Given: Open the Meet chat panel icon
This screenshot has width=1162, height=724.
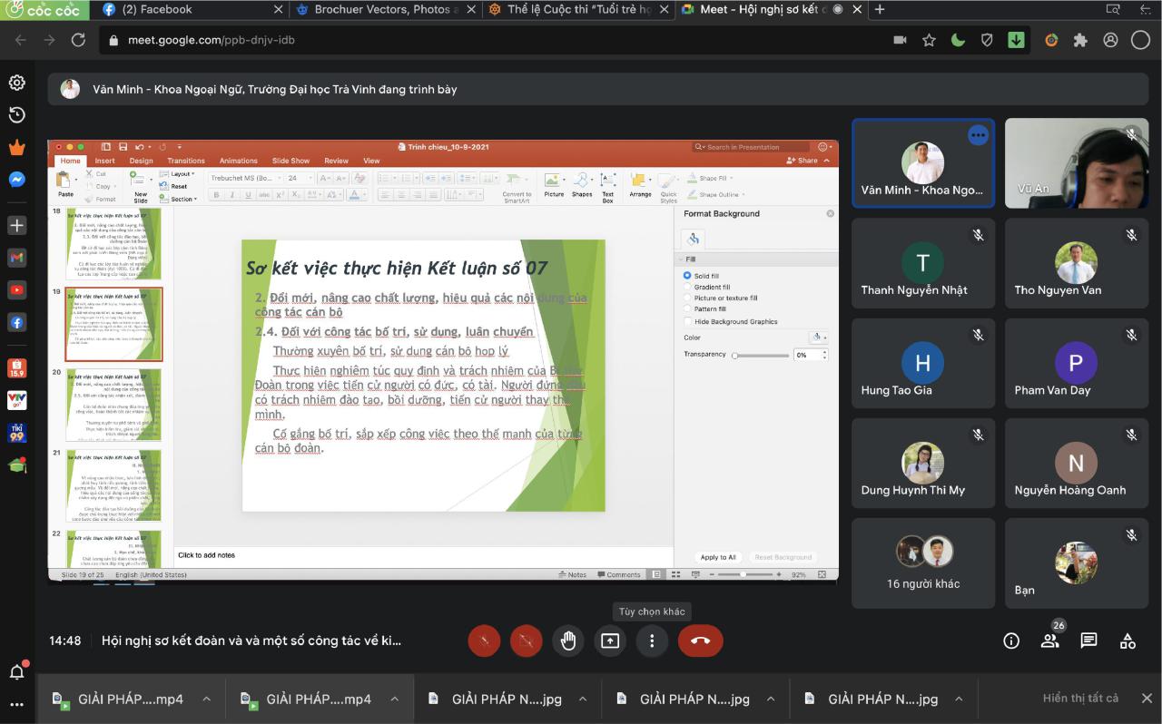Looking at the screenshot, I should [1089, 641].
